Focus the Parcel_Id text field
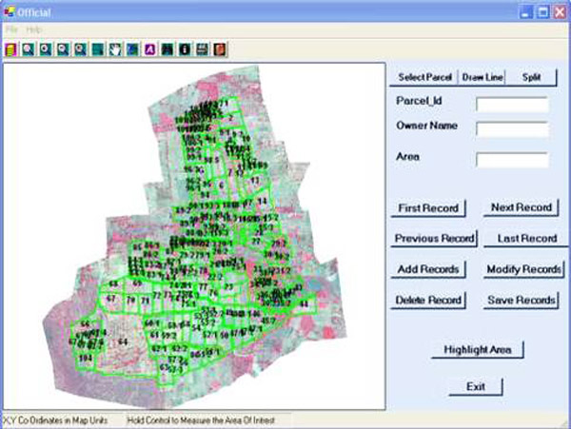 click(512, 104)
